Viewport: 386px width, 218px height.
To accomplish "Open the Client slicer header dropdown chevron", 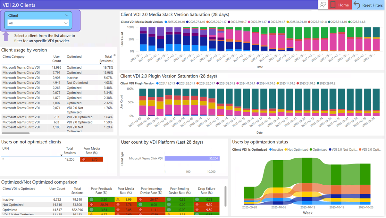I will pos(67,15).
